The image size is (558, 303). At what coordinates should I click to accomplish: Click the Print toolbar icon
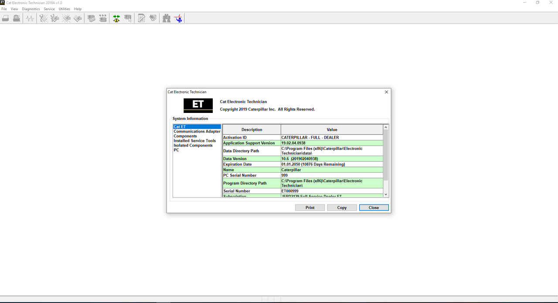(x=6, y=18)
